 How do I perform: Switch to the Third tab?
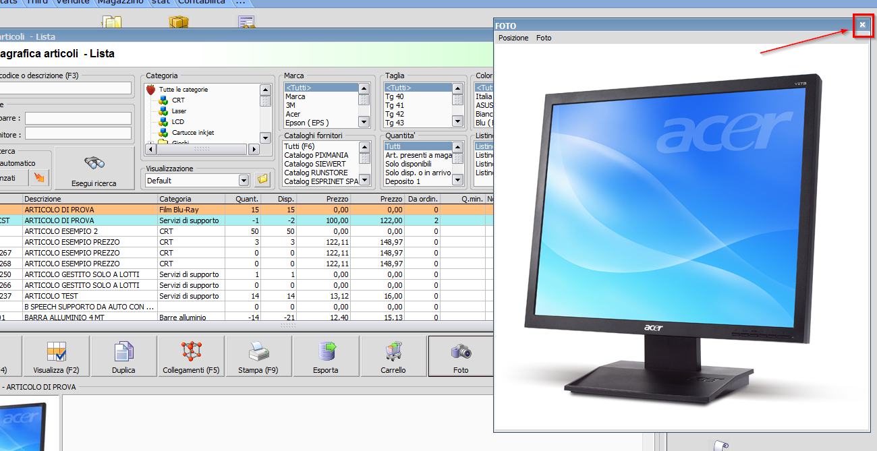[x=38, y=3]
